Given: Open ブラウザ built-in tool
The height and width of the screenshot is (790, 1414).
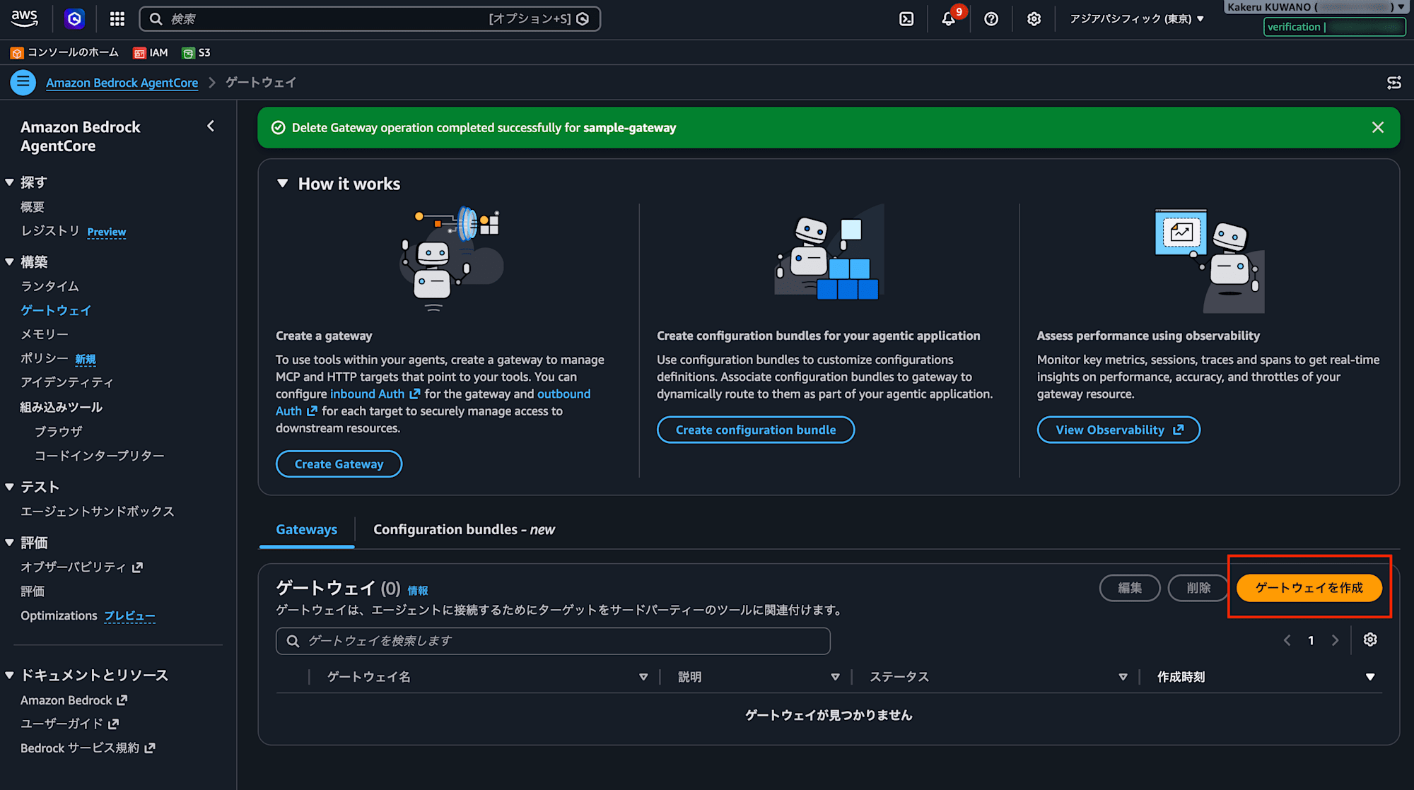Looking at the screenshot, I should click(59, 431).
